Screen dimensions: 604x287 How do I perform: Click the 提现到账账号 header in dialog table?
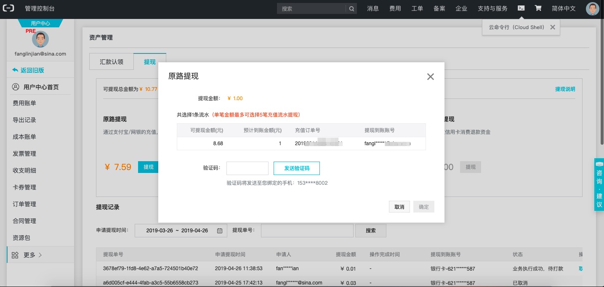coord(379,130)
